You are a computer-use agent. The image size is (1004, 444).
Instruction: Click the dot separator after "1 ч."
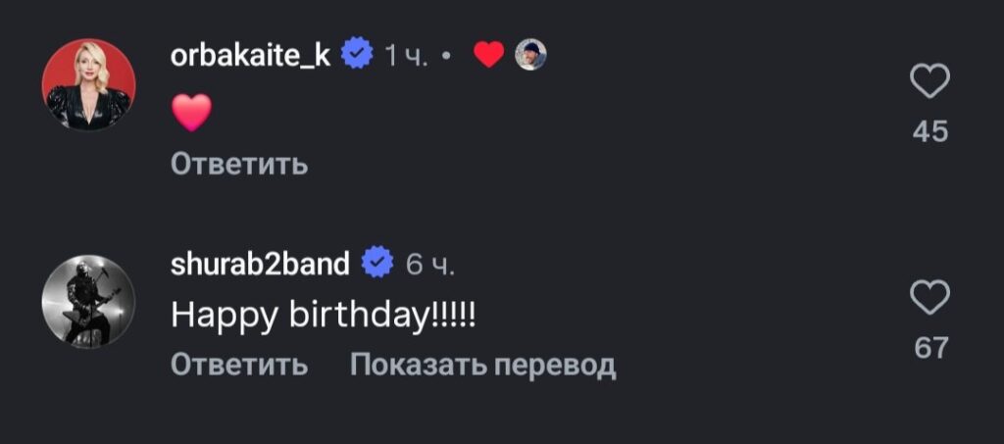(x=446, y=57)
